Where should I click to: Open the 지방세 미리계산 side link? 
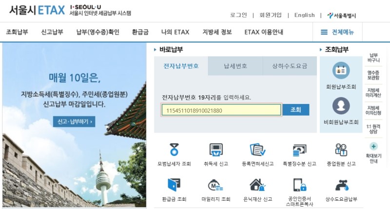(373, 92)
